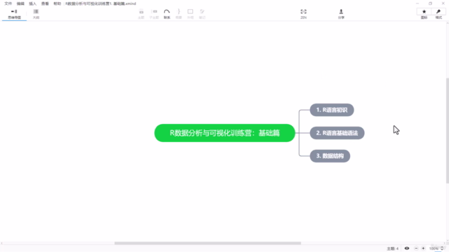Select the Relationship (联系) curve tool
The height and width of the screenshot is (252, 449).
click(167, 14)
